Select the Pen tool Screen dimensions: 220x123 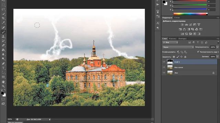[x=3, y=64]
